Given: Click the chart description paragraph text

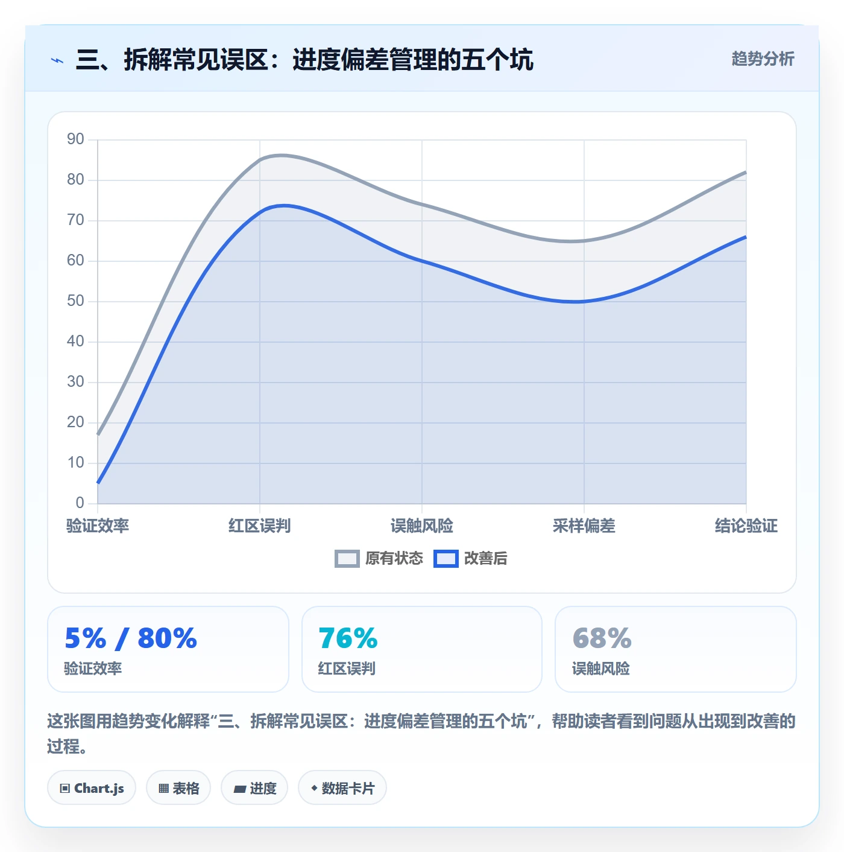Looking at the screenshot, I should [x=421, y=734].
